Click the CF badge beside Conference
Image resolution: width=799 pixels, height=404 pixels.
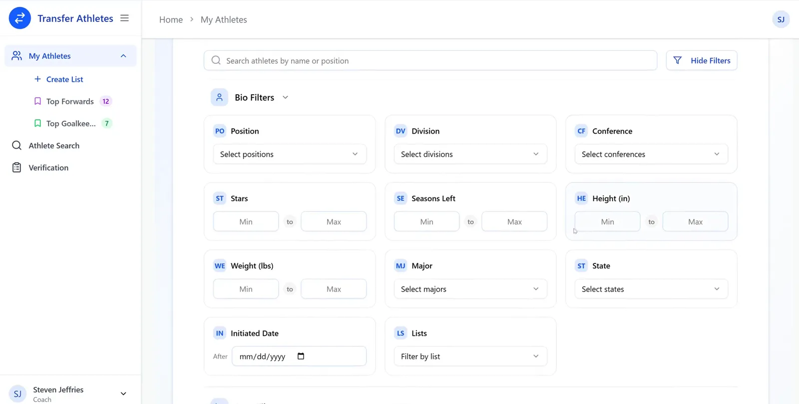581,131
